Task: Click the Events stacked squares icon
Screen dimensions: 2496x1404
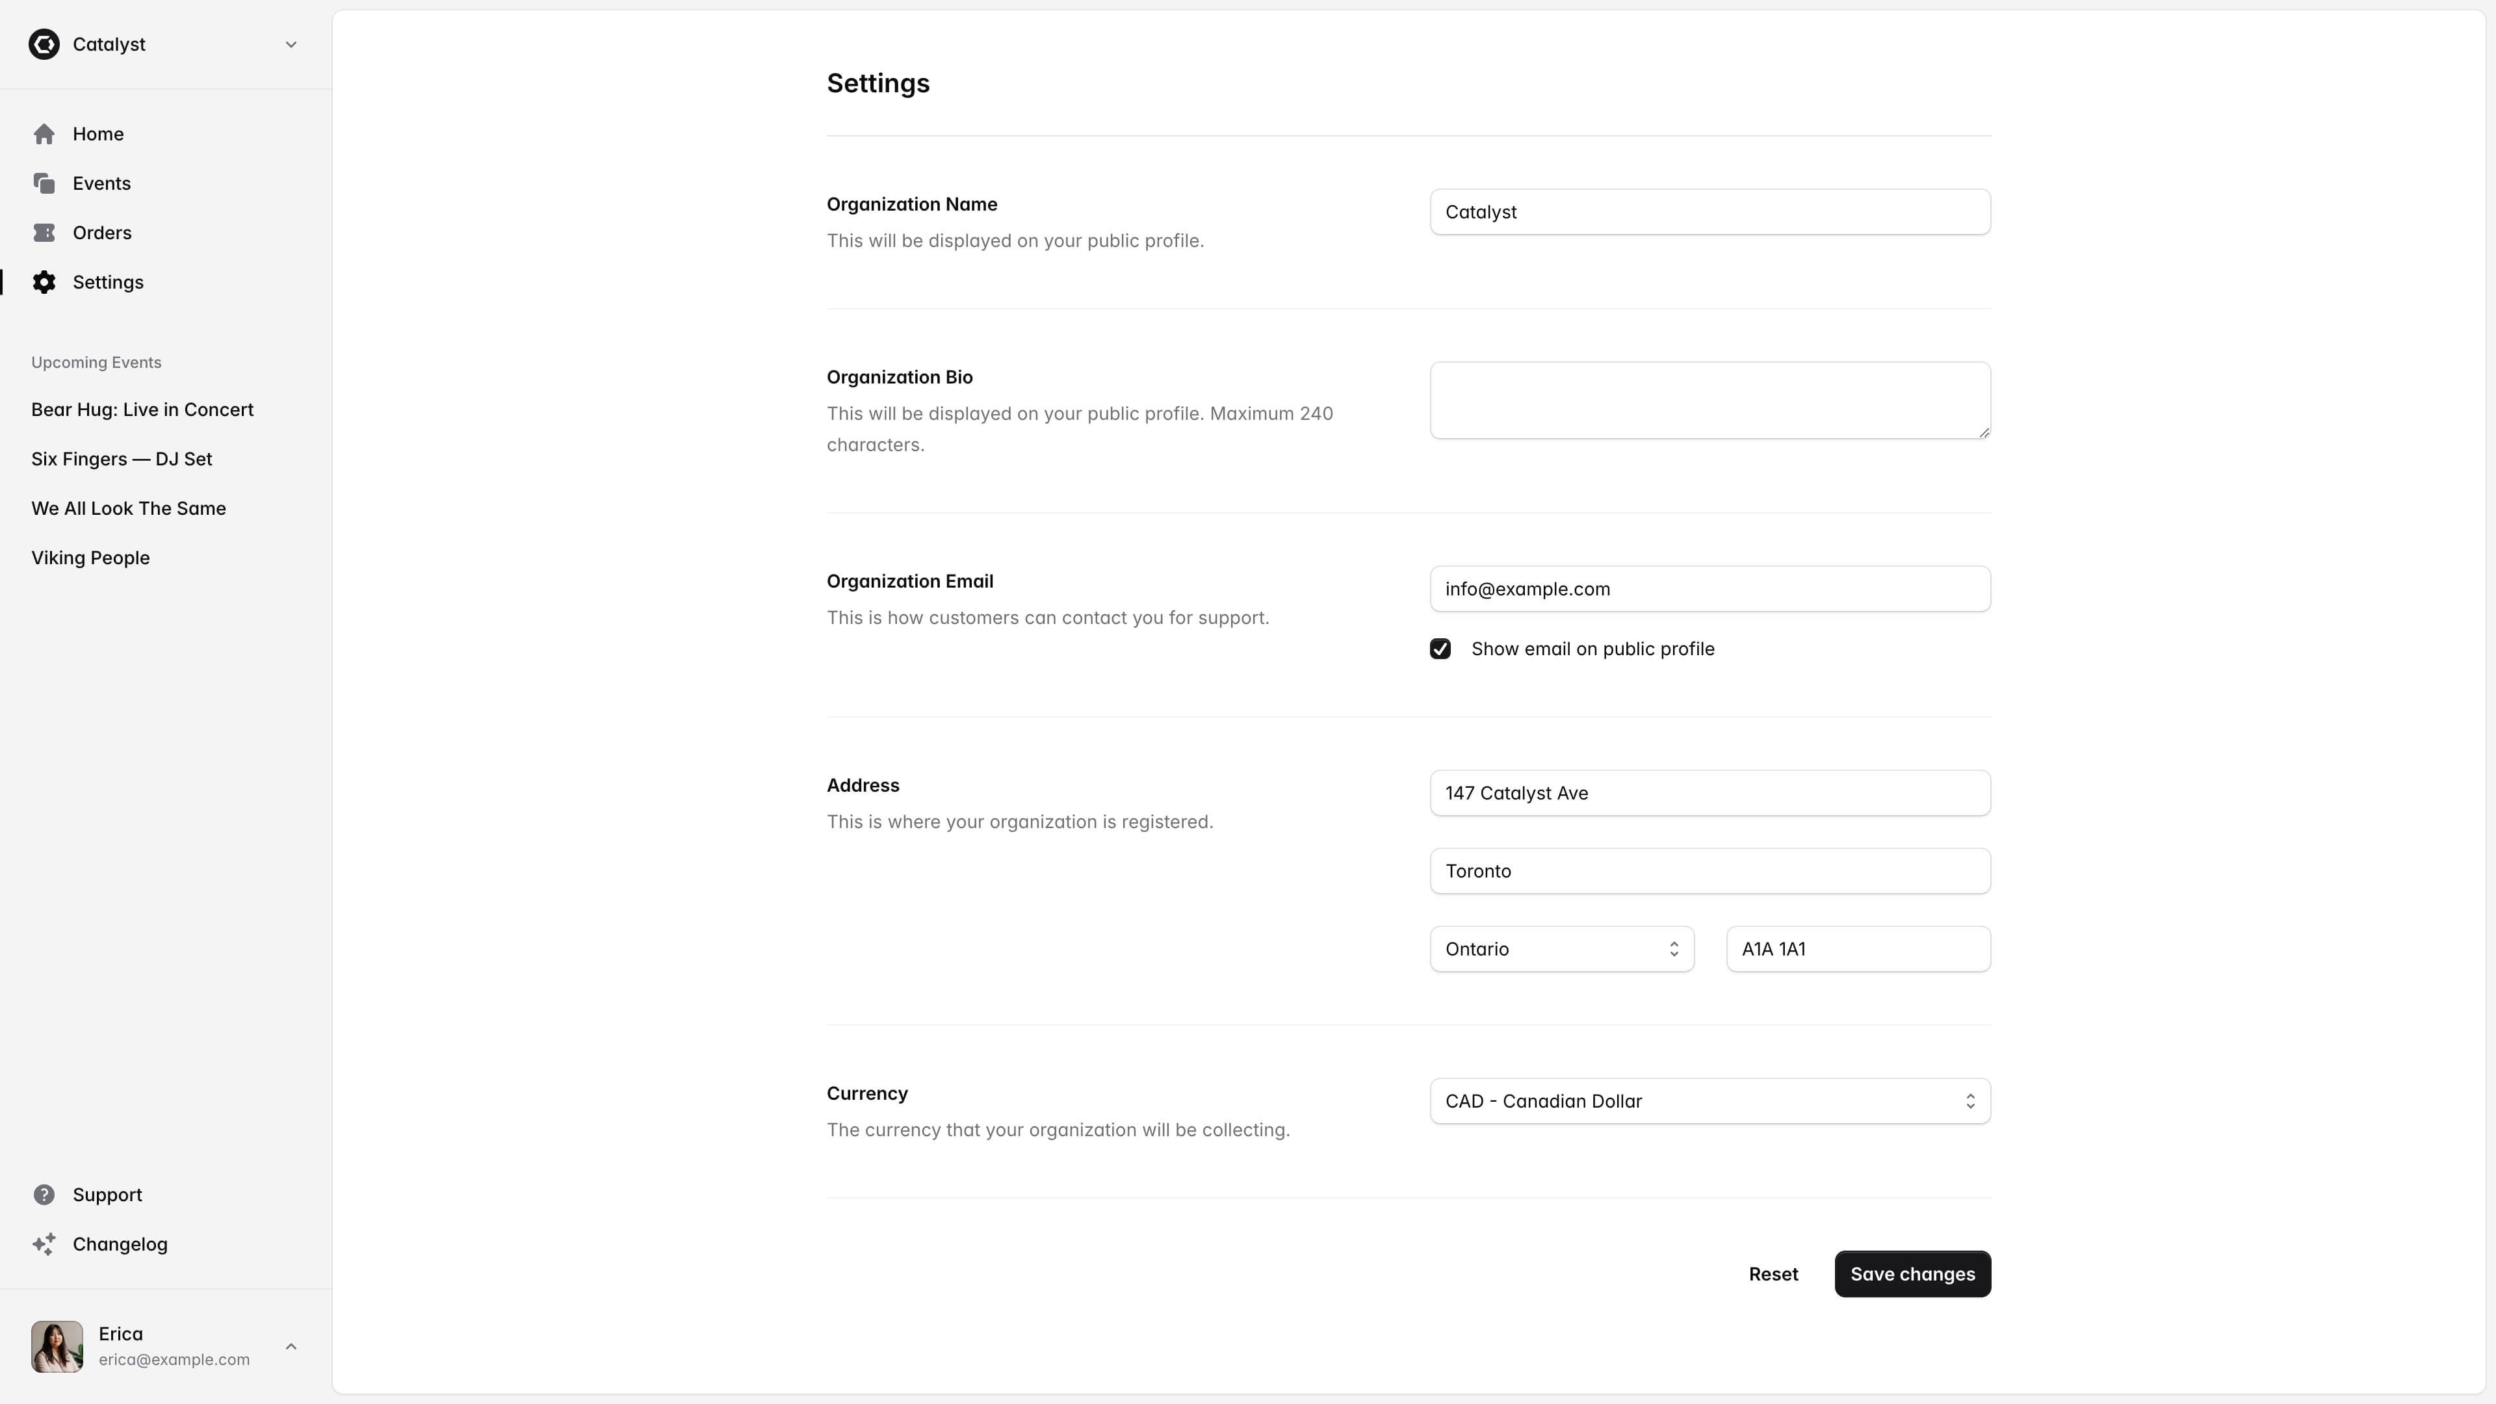Action: point(44,183)
